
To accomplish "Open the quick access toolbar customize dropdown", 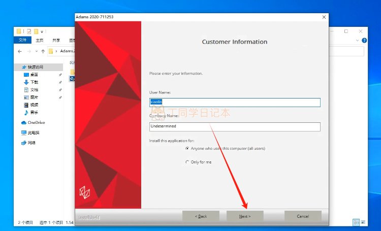I will tap(42, 31).
